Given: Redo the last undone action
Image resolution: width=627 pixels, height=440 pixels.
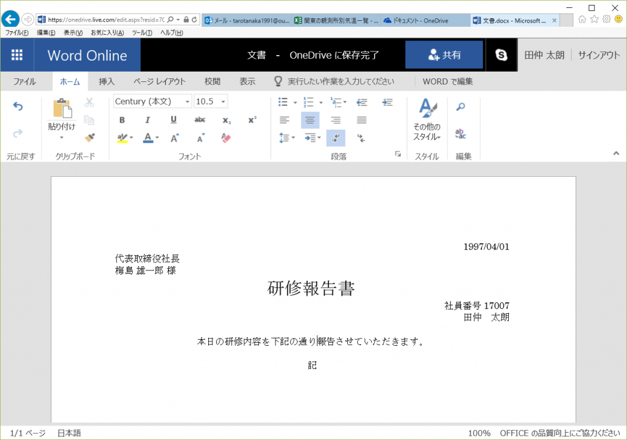Looking at the screenshot, I should click(18, 133).
